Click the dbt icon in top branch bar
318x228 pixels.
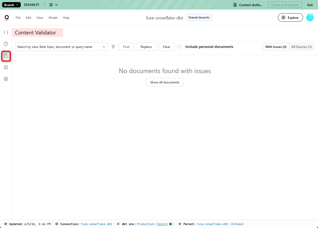[51, 5]
